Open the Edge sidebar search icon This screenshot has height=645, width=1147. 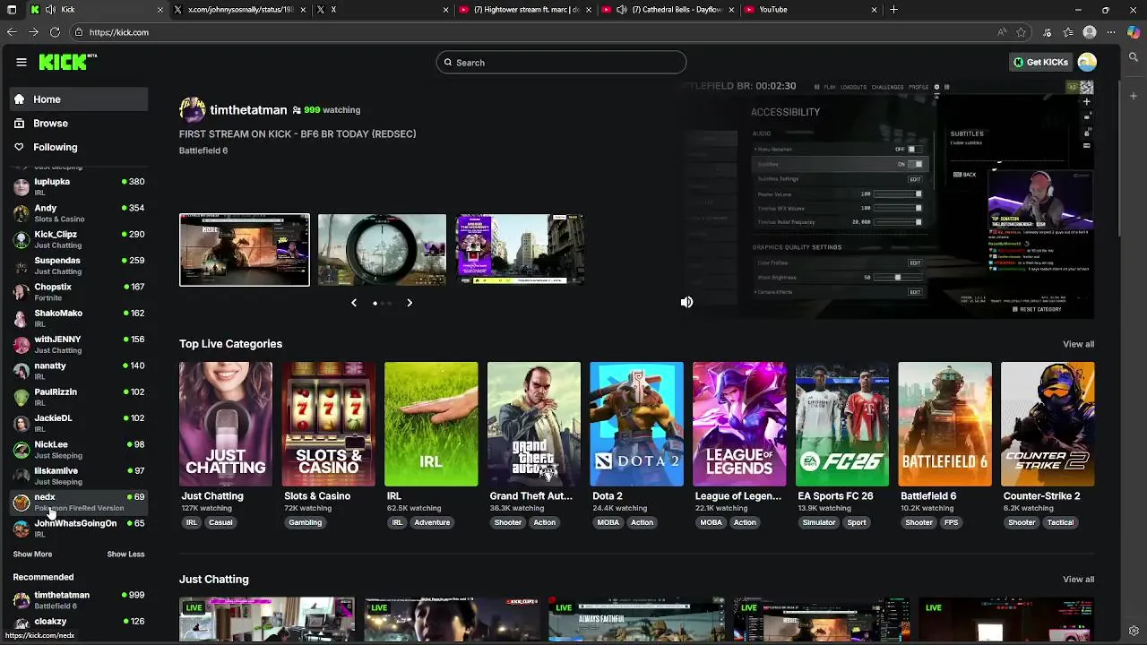1134,56
